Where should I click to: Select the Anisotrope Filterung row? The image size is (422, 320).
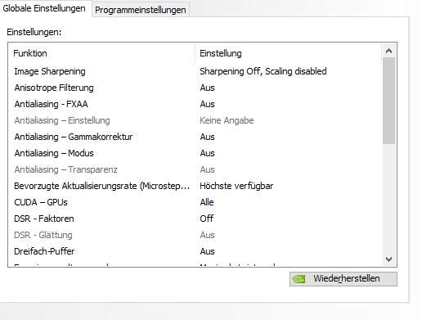point(195,88)
